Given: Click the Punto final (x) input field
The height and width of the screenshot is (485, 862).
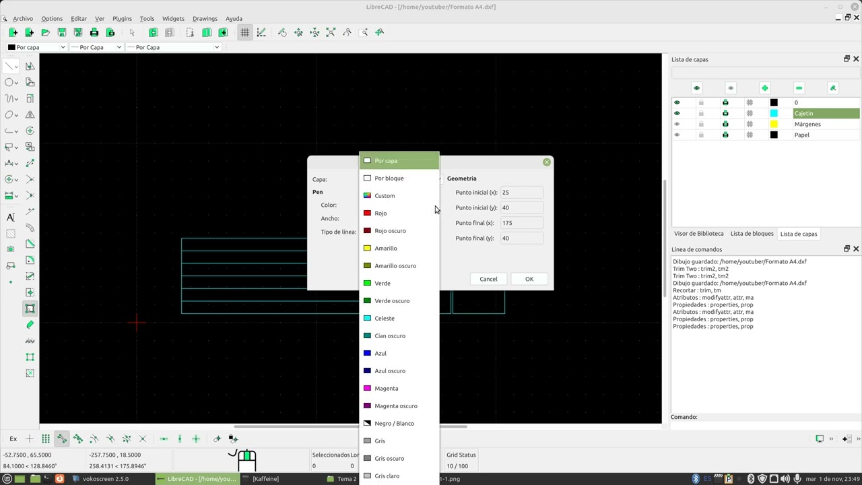Looking at the screenshot, I should [521, 223].
